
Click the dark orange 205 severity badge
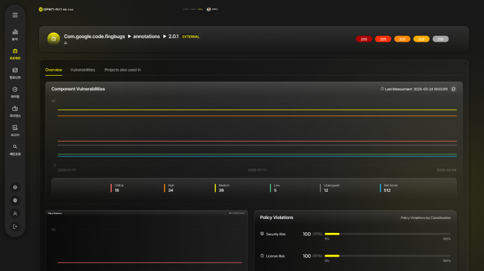pyautogui.click(x=402, y=39)
